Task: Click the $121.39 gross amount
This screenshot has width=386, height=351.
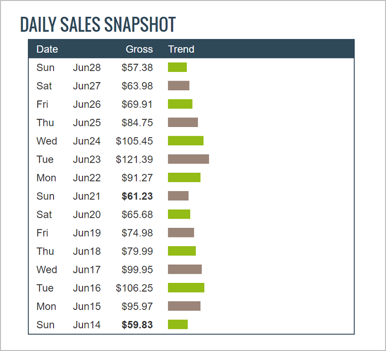Action: [x=134, y=159]
